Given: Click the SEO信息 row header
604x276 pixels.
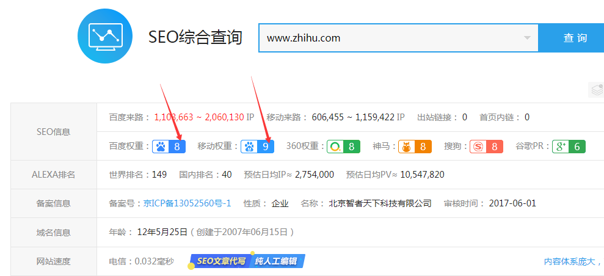Looking at the screenshot, I should (54, 132).
